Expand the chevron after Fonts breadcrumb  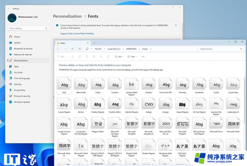151,49
